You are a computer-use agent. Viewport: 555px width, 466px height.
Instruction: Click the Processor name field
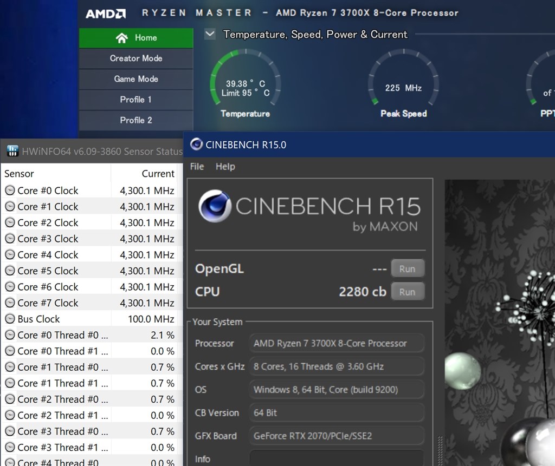pyautogui.click(x=337, y=343)
